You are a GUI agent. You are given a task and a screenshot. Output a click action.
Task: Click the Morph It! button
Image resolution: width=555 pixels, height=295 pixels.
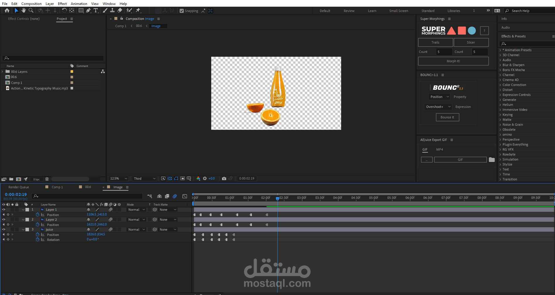453,61
